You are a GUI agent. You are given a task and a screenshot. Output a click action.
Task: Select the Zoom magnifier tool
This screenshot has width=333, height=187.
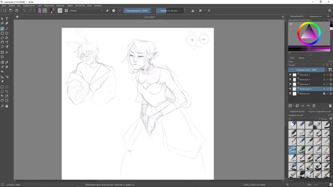[x=2, y=106]
